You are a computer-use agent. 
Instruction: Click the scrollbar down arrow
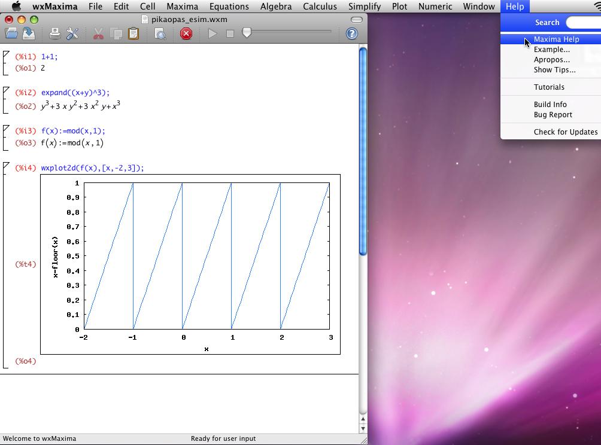363,428
